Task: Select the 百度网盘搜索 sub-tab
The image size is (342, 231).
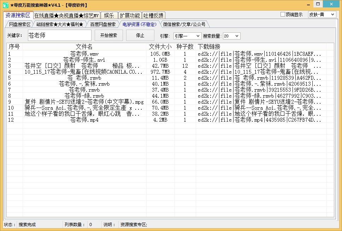Action: [x=103, y=24]
